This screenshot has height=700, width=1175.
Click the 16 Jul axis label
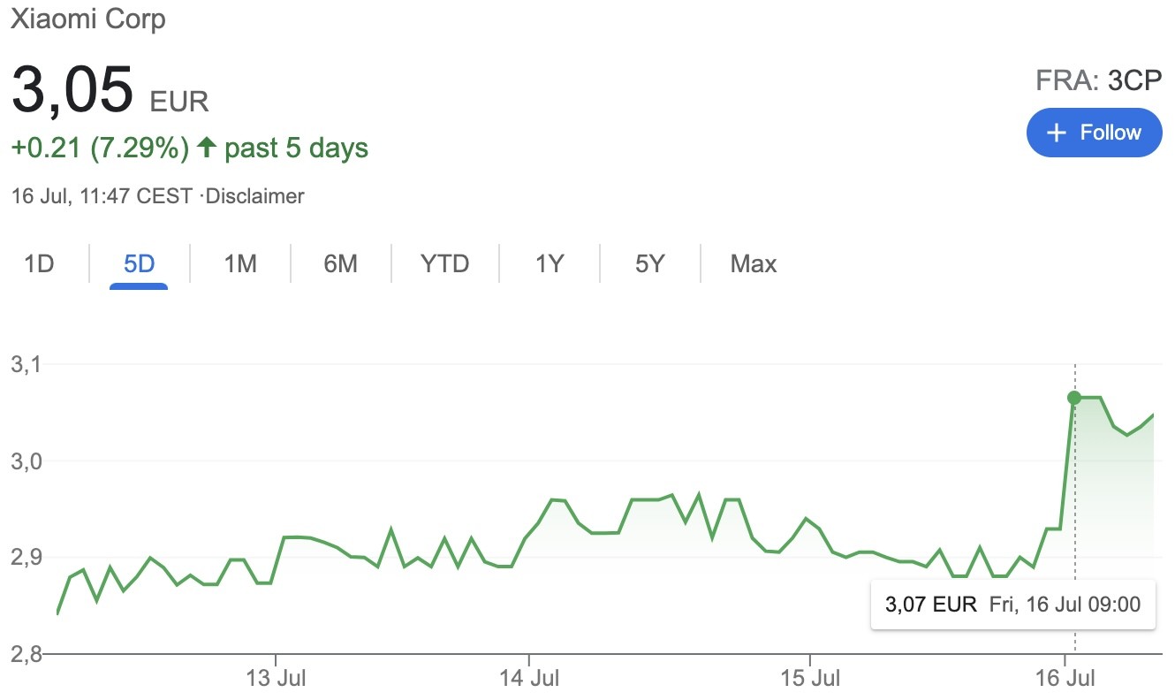(1065, 679)
